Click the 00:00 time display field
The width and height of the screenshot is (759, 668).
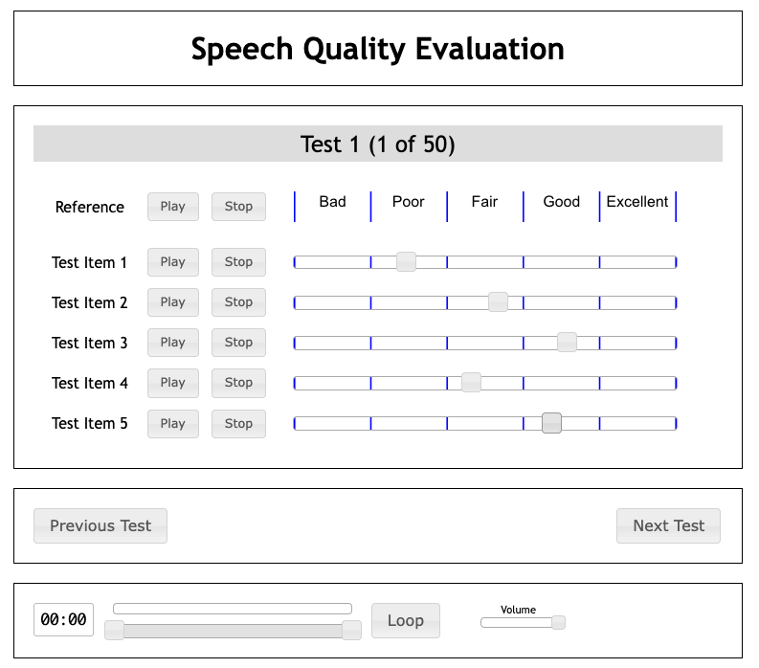pos(64,620)
